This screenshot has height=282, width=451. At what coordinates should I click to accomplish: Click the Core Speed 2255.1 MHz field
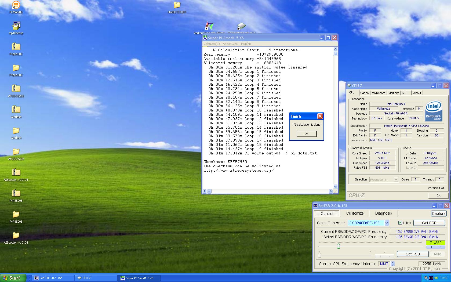point(382,153)
